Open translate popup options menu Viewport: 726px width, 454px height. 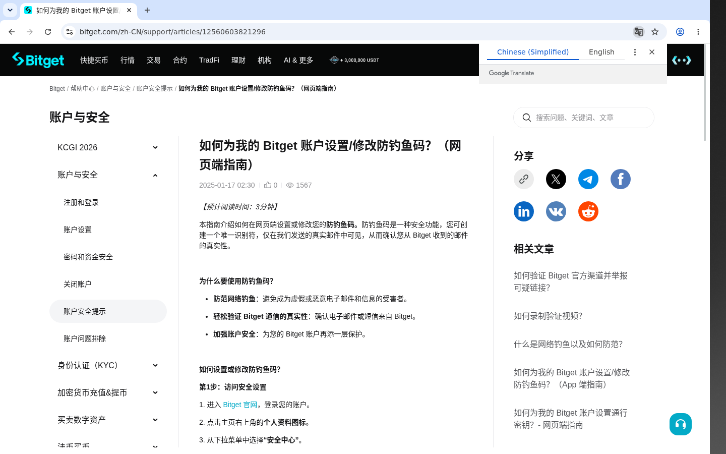(635, 52)
